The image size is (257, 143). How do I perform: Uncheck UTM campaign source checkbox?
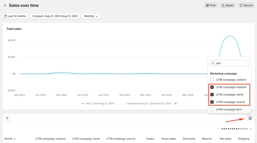[x=212, y=102]
